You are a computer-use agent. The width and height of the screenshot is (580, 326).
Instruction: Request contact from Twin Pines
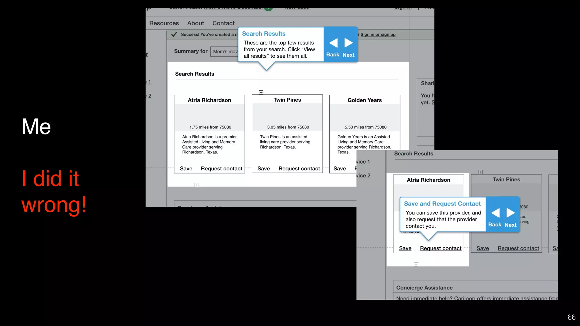tap(299, 169)
